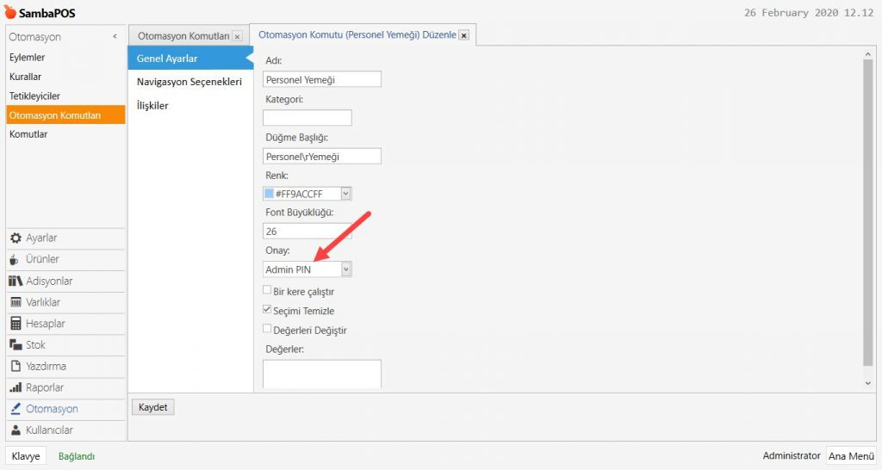Open Hesaplar via its calculator icon
Viewport: 882px width, 470px height.
tap(15, 324)
